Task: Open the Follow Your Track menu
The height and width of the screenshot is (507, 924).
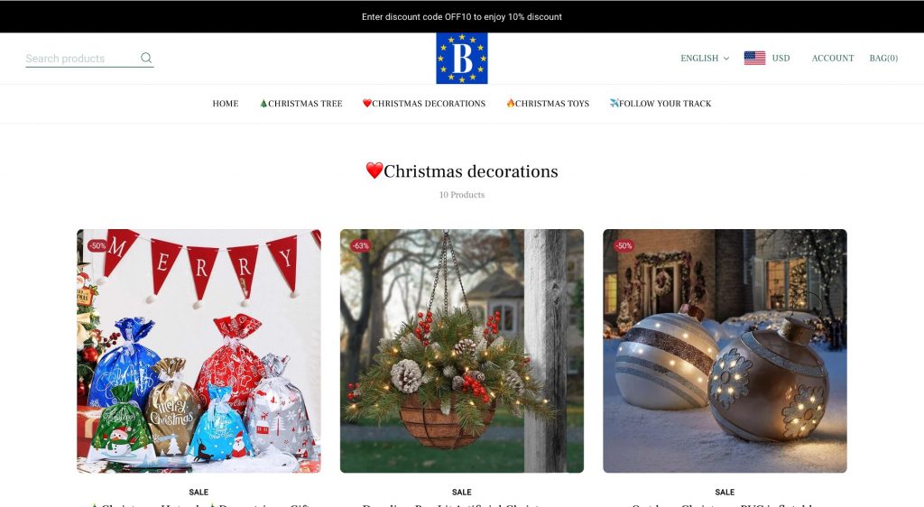Action: 661,104
